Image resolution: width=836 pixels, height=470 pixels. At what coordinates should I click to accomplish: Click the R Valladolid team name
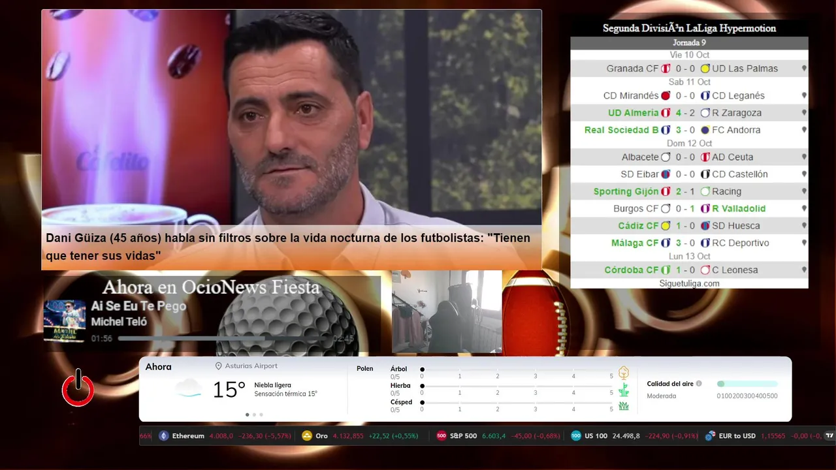coord(739,209)
